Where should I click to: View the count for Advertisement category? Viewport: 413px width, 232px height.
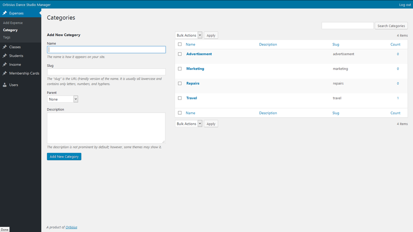pos(398,54)
